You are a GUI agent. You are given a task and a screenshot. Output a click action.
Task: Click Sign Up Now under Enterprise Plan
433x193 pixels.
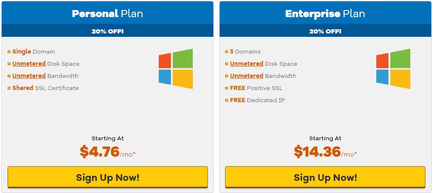point(325,177)
